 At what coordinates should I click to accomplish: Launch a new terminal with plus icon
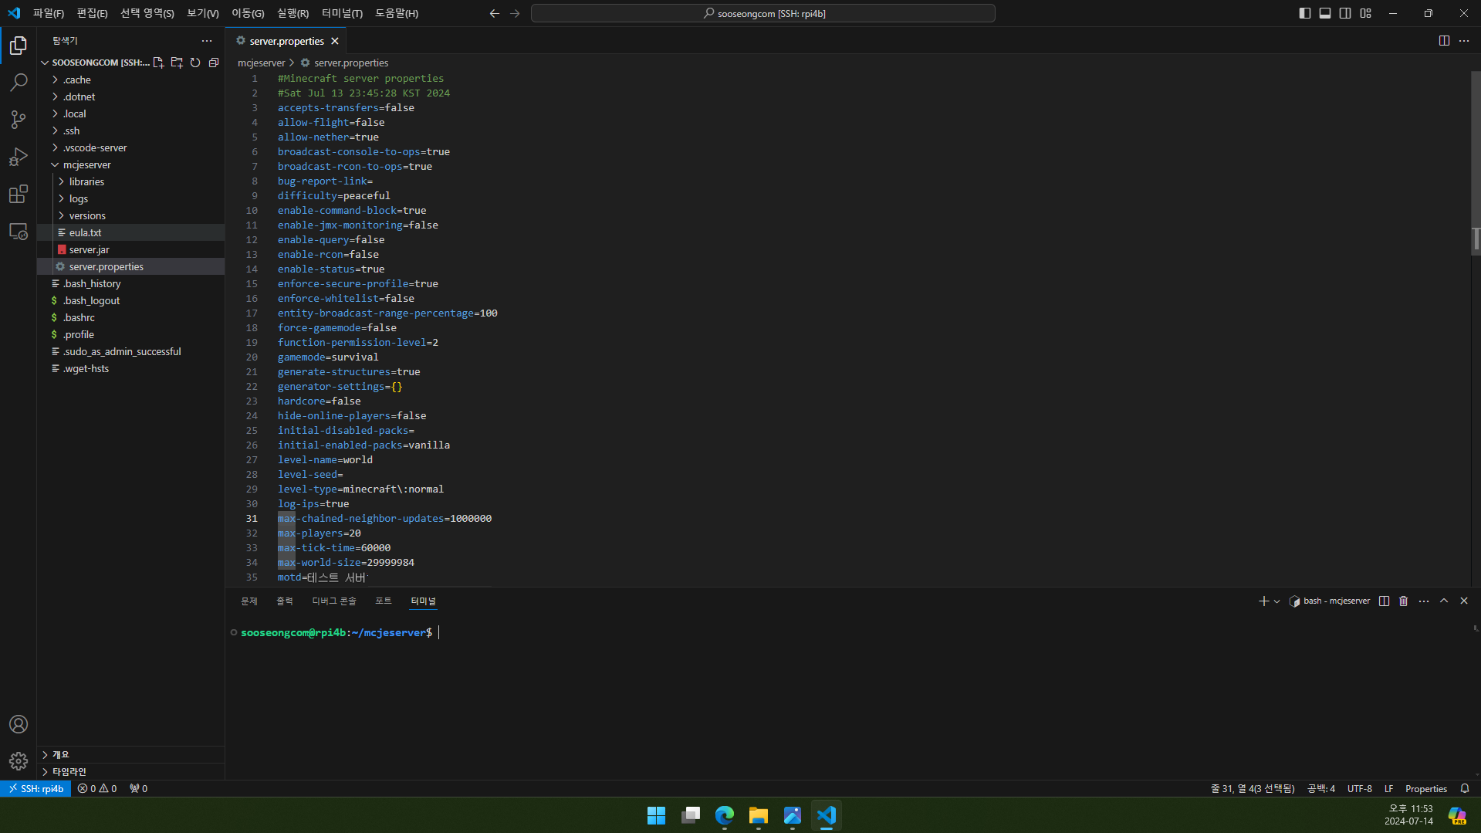tap(1263, 601)
